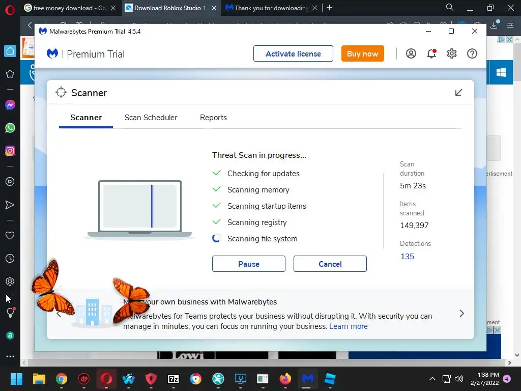Click the Opera logo menu button

tap(10, 10)
